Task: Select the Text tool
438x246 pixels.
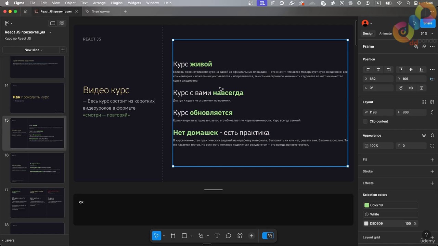Action: (x=217, y=236)
